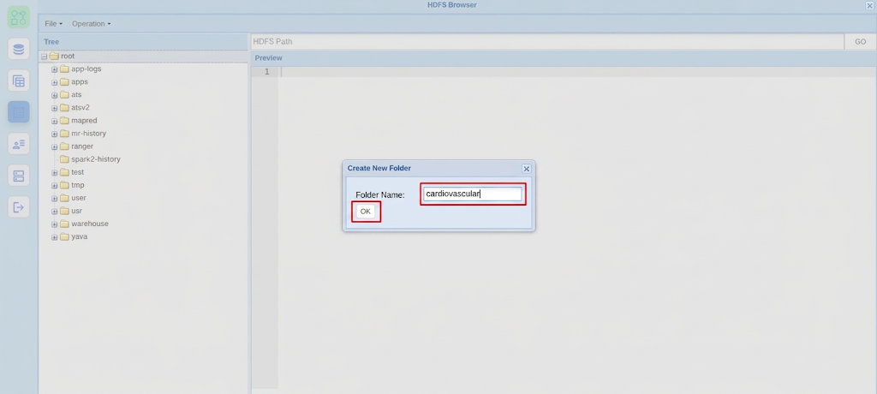Click OK in Create New Folder dialog
This screenshot has height=394, width=877.
(365, 212)
